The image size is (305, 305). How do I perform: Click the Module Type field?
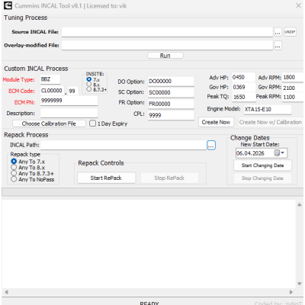[50, 79]
